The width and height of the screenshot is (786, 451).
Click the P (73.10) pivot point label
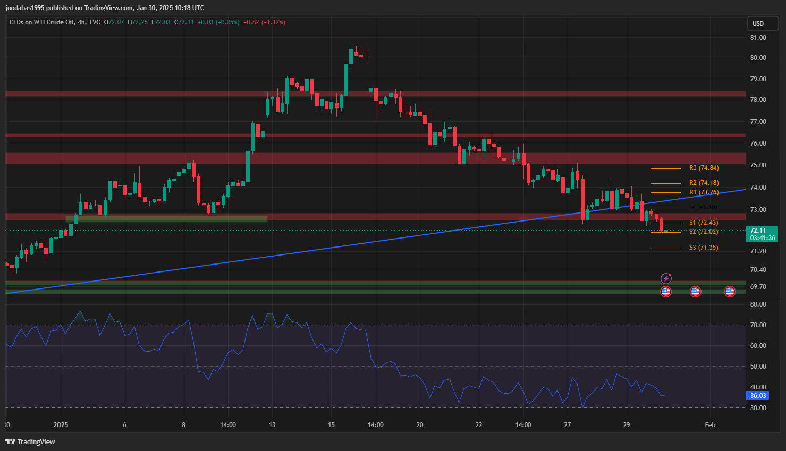(x=704, y=207)
